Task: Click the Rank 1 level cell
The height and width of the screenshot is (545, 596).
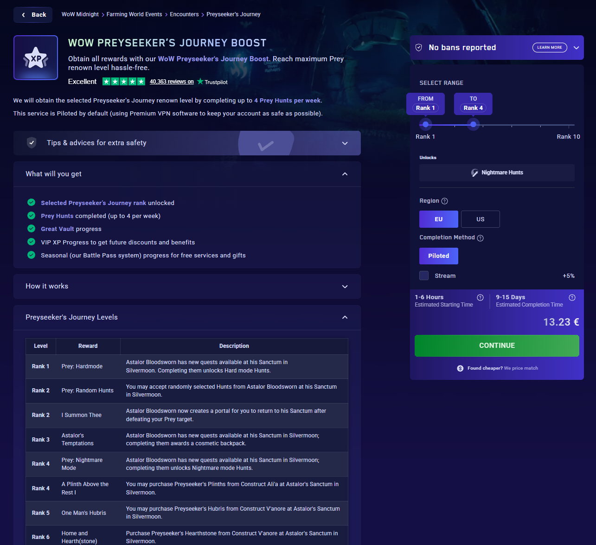Action: click(x=41, y=366)
